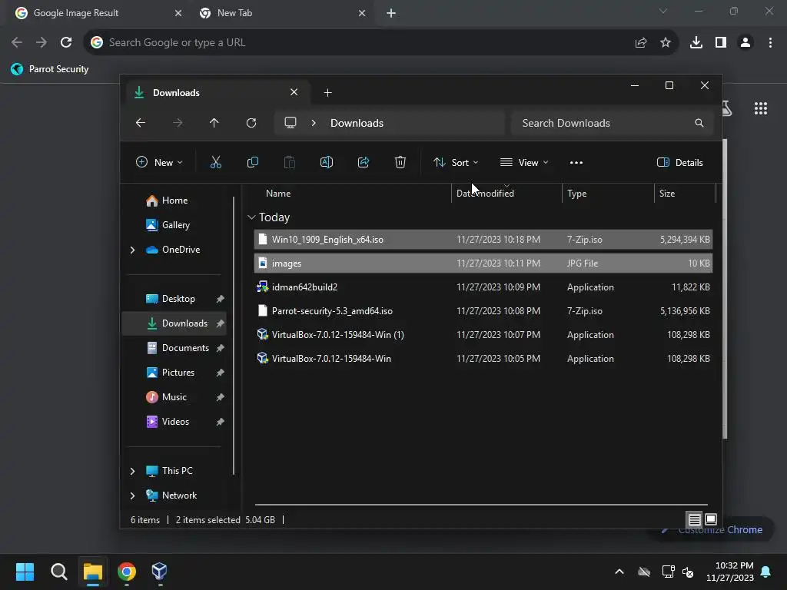Bookmark this page with Chrome star icon
Screen dimensions: 787x590
click(x=666, y=43)
